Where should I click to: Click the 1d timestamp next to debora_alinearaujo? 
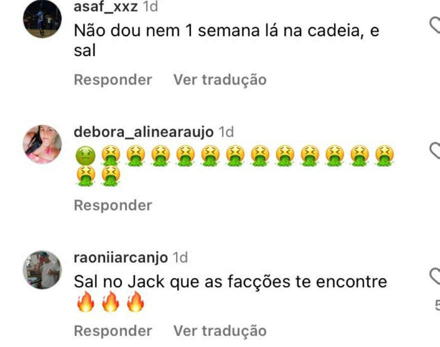click(x=226, y=132)
